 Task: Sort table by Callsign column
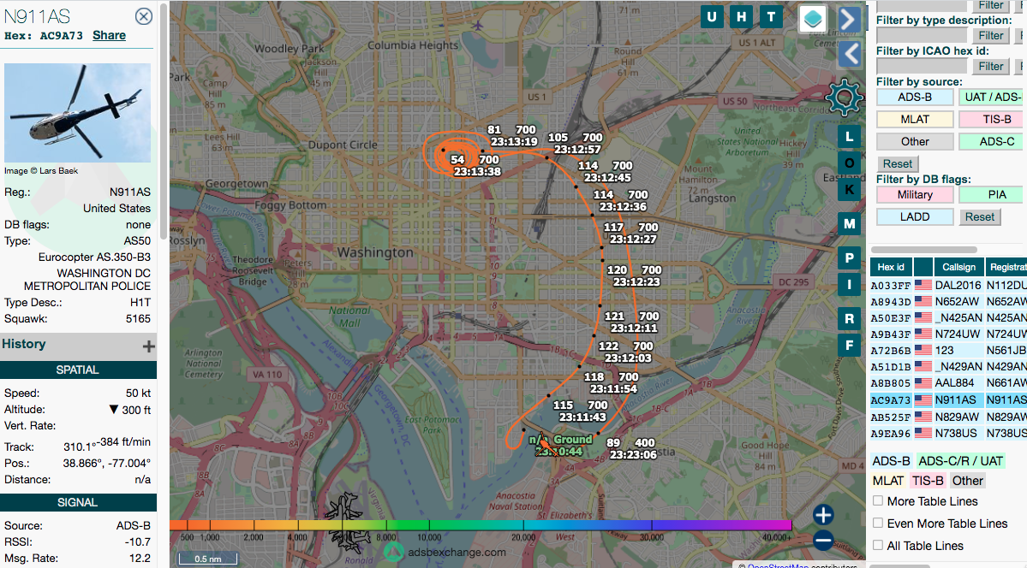(x=958, y=267)
